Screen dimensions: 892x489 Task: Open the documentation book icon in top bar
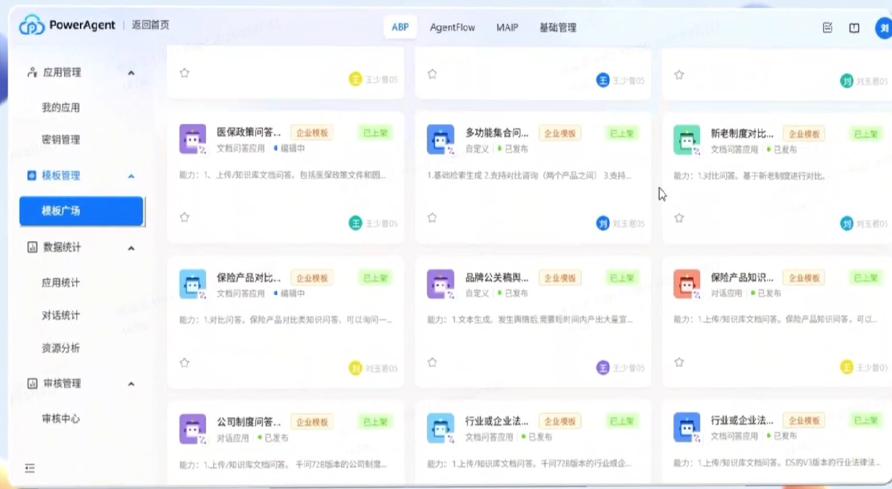(854, 28)
